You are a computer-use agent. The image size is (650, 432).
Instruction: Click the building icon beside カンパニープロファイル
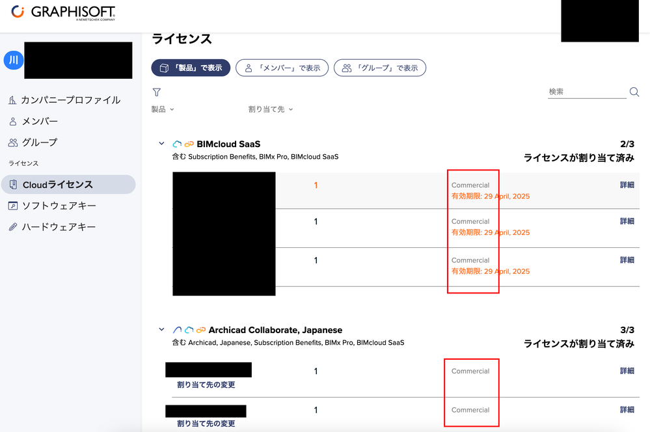pyautogui.click(x=13, y=100)
